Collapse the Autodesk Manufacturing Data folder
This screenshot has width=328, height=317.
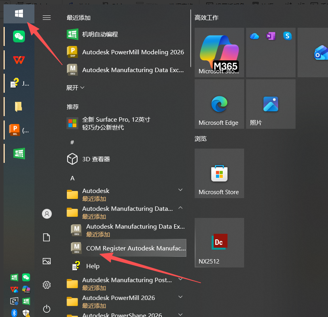click(180, 208)
